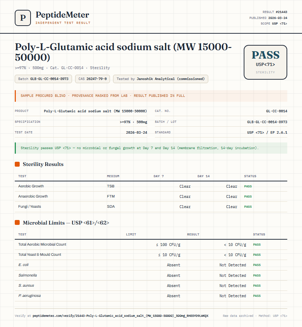
Task: Click the ≤ 100 CFU/g limit cell
Action: point(168,245)
